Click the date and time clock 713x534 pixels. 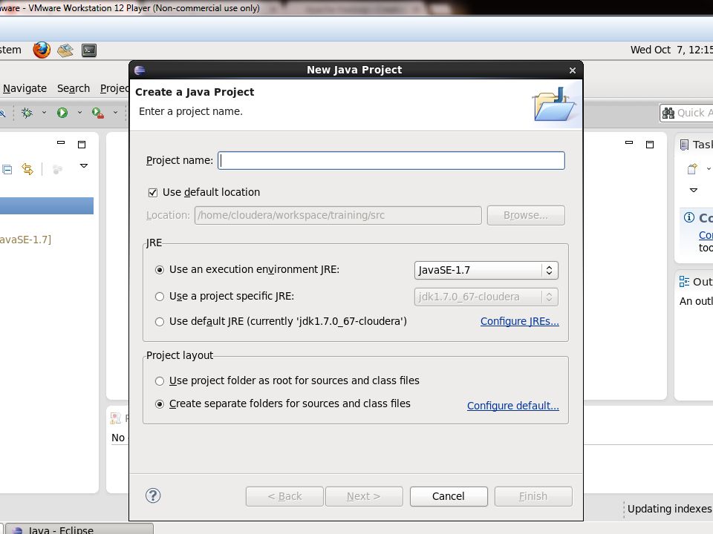pyautogui.click(x=671, y=50)
